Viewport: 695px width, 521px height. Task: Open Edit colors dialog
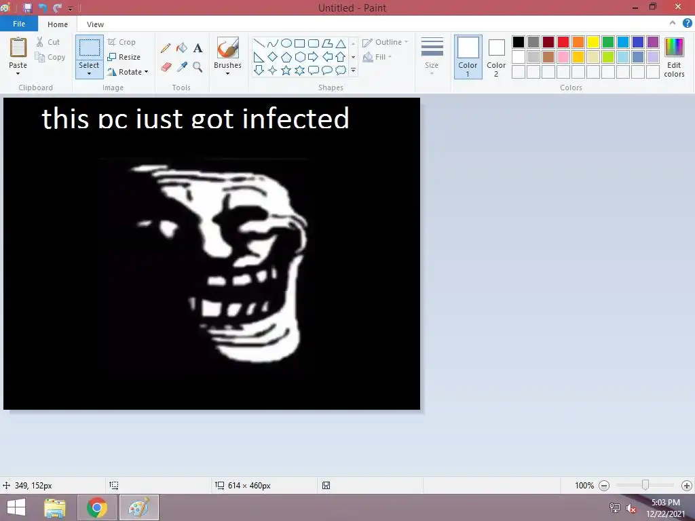coord(674,58)
